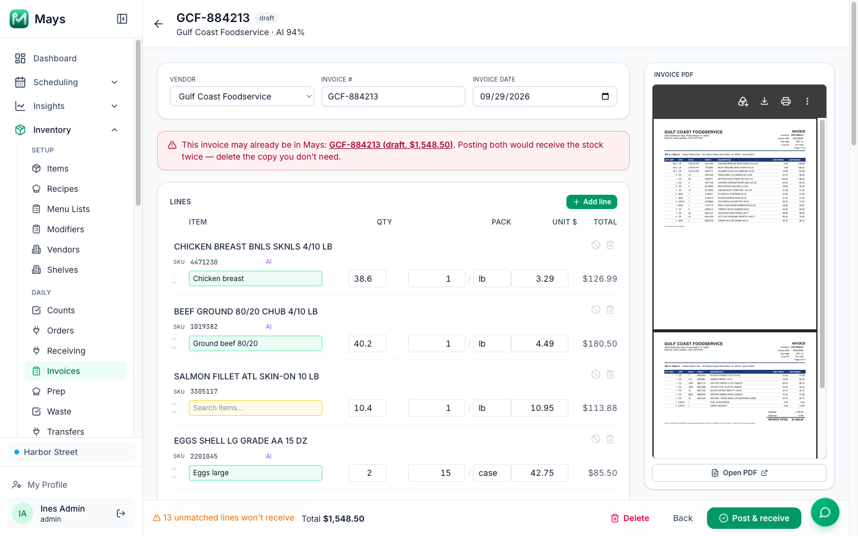858x536 pixels.
Task: Open Orders page
Action: pos(75,331)
